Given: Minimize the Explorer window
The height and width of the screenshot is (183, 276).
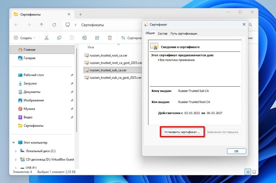Looking at the screenshot, I should pyautogui.click(x=228, y=12).
